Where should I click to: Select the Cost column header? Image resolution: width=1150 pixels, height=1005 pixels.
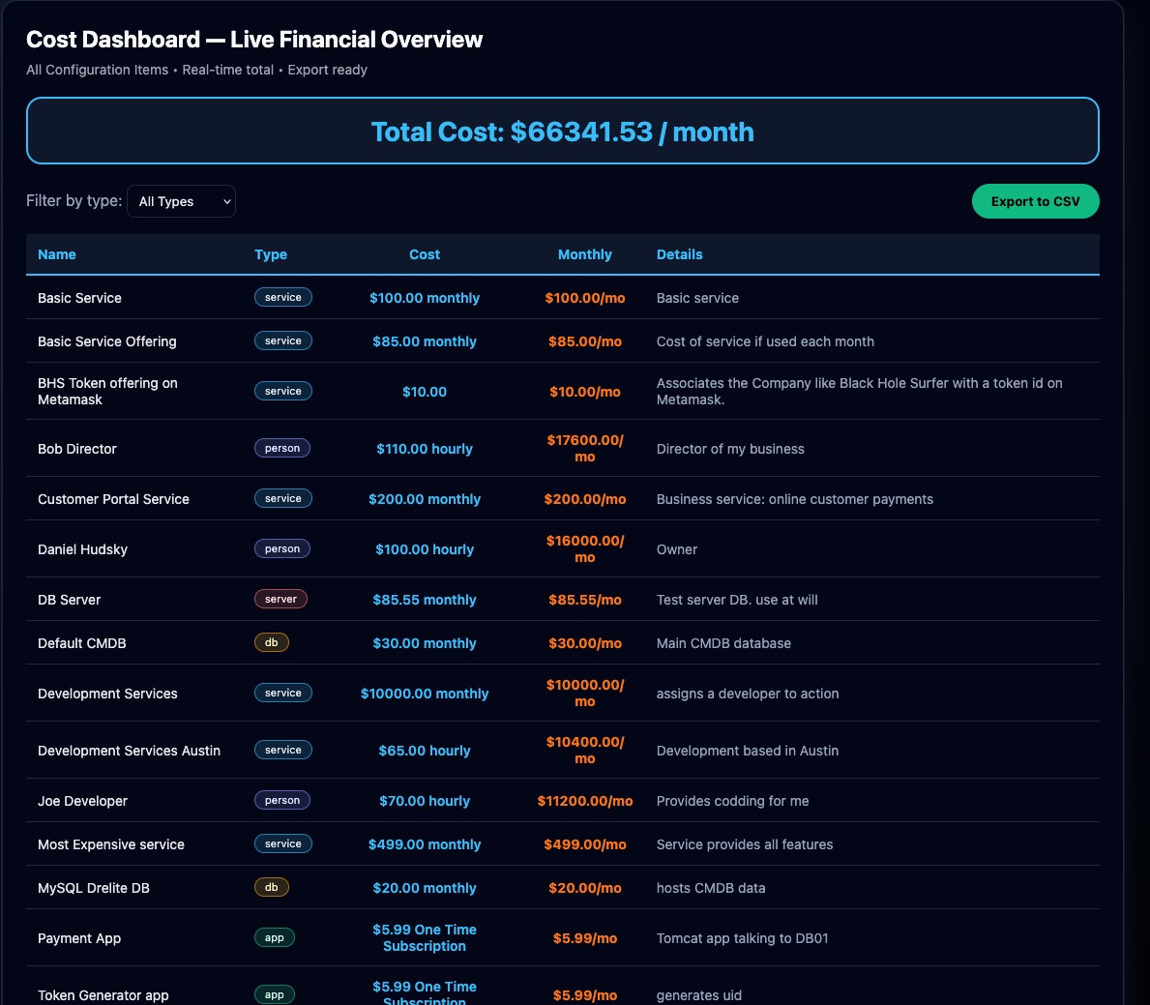click(x=424, y=254)
